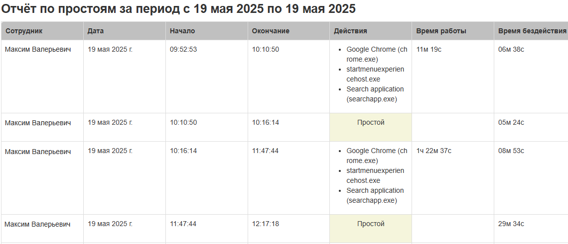
Task: Click the "Простой" cell ending at 12:17:18
Action: pos(371,224)
